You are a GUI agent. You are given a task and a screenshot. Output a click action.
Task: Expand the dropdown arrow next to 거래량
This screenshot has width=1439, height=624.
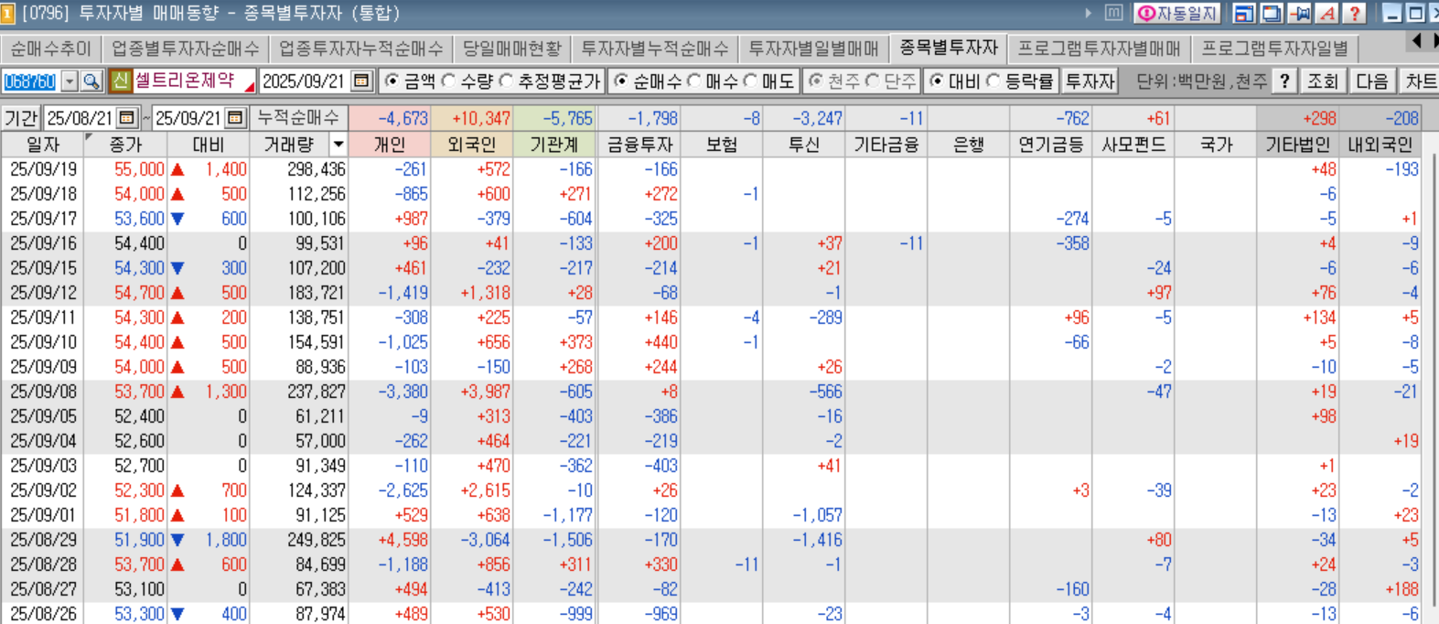[x=338, y=145]
